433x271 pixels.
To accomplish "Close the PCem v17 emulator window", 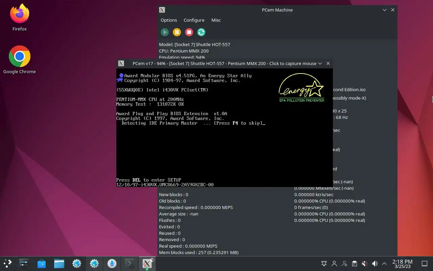I will pos(328,63).
